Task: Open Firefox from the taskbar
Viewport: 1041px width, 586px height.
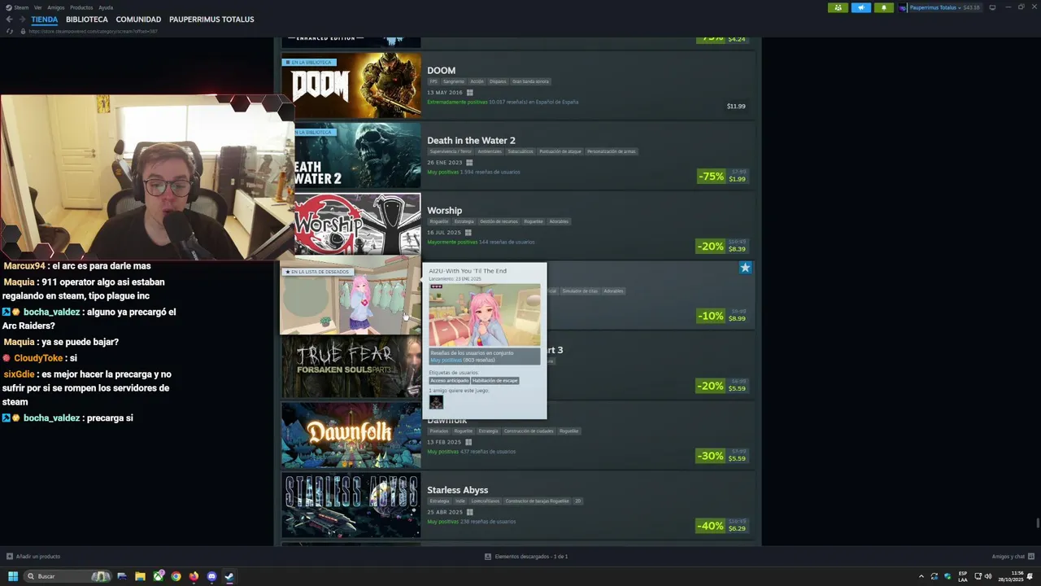Action: coord(194,576)
